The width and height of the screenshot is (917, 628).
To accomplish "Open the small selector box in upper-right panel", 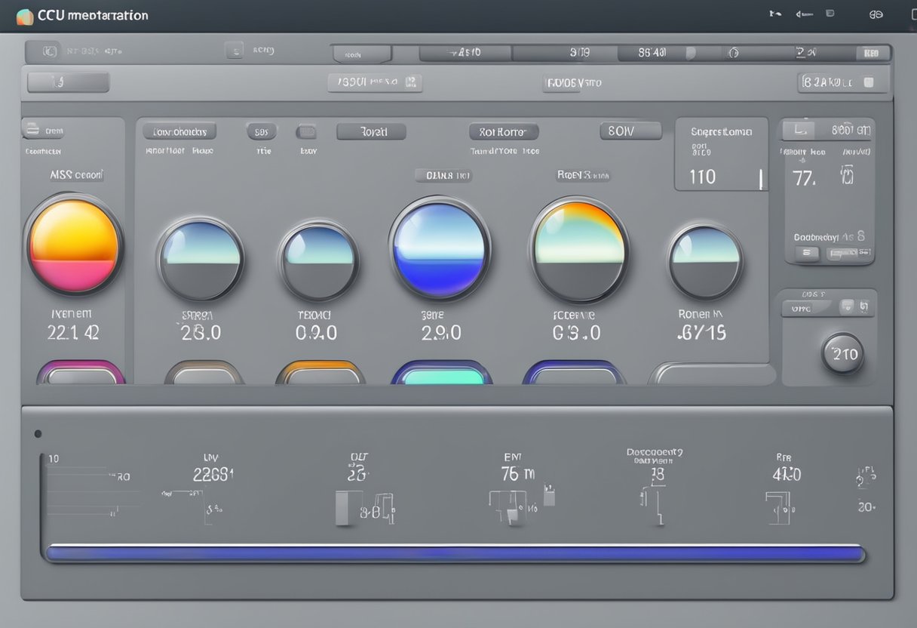I will (798, 130).
